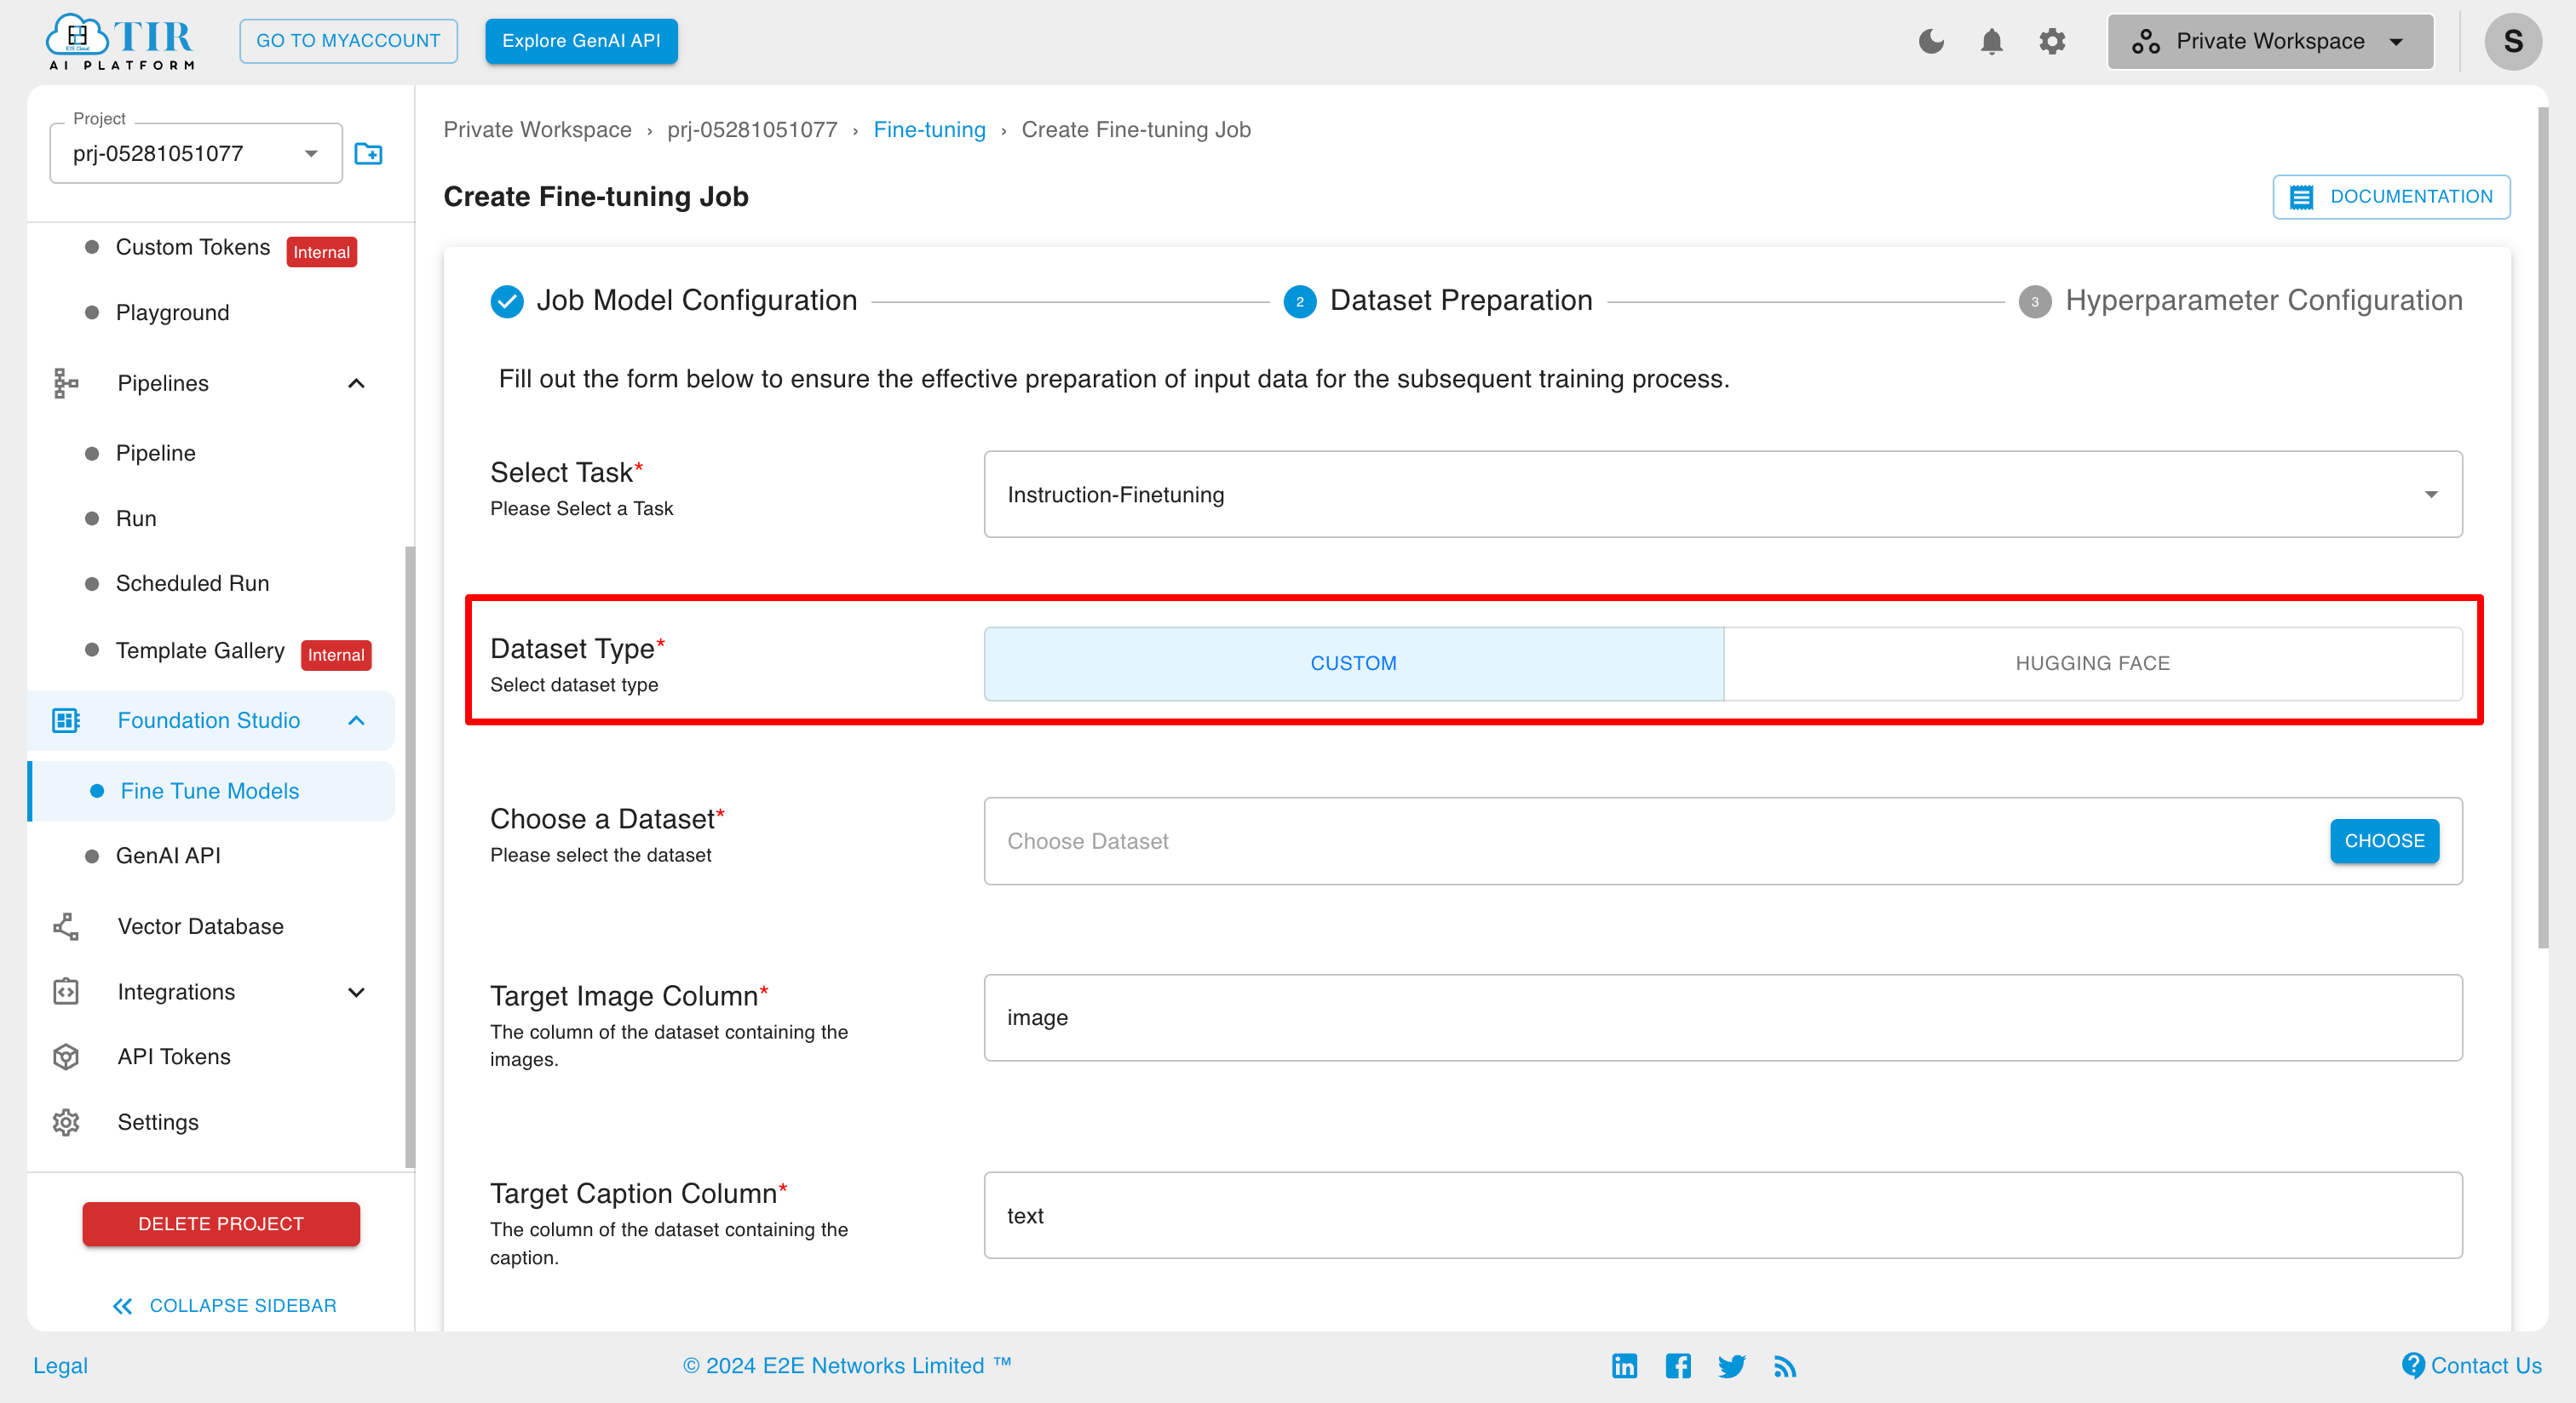Click DELETE PROJECT button
This screenshot has height=1403, width=2576.
pos(221,1223)
